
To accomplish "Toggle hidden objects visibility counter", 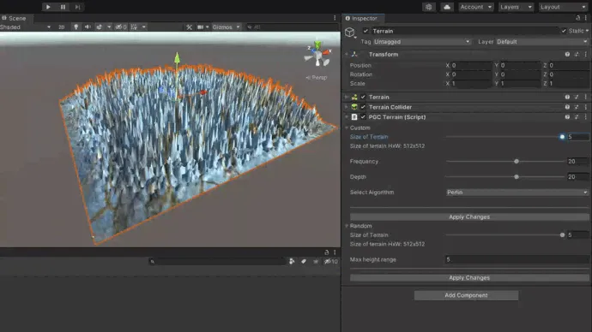I will tap(121, 27).
